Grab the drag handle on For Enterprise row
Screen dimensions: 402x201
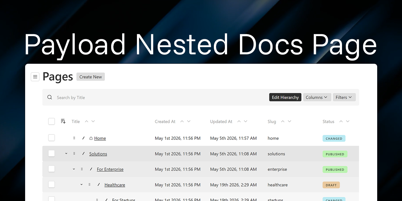(82, 169)
